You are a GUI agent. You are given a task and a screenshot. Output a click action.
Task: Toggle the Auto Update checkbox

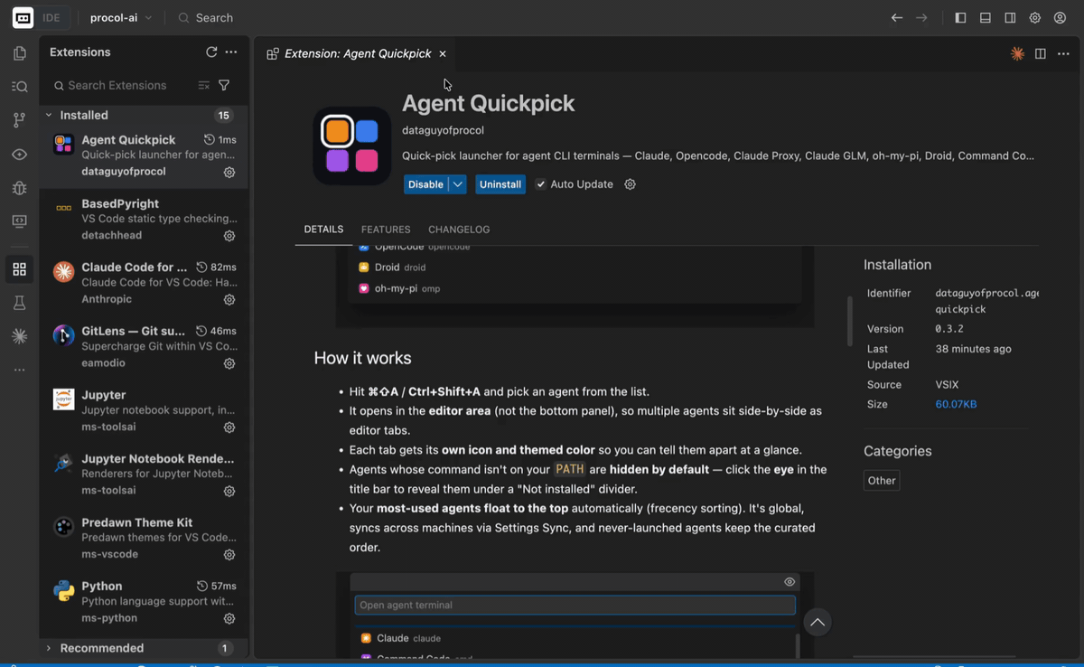click(540, 184)
